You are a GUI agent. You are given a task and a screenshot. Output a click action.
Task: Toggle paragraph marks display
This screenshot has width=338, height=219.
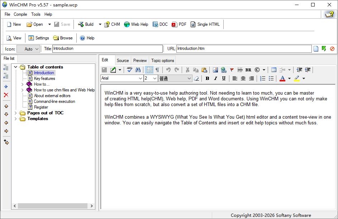[x=157, y=70]
